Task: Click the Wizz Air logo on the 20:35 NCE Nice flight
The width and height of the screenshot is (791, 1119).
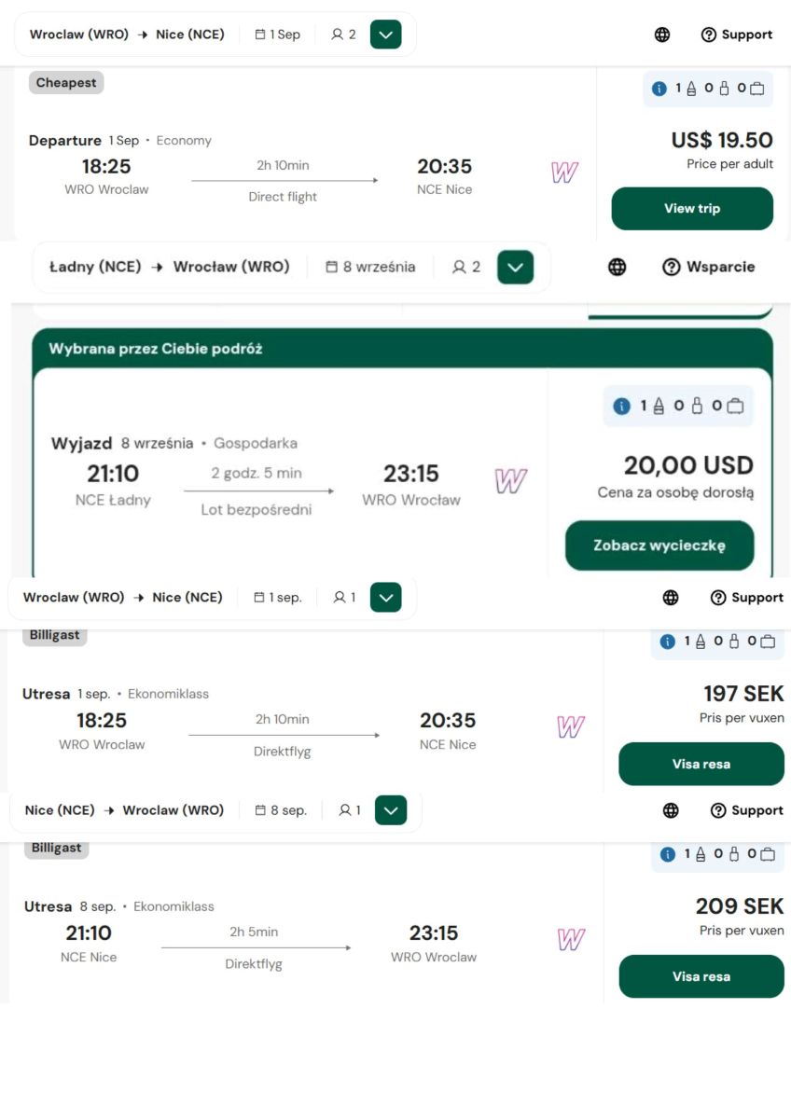Action: (x=564, y=173)
